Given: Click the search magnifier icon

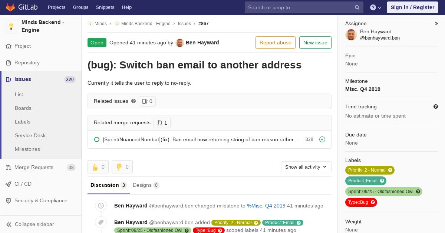Looking at the screenshot, I should tap(357, 7).
